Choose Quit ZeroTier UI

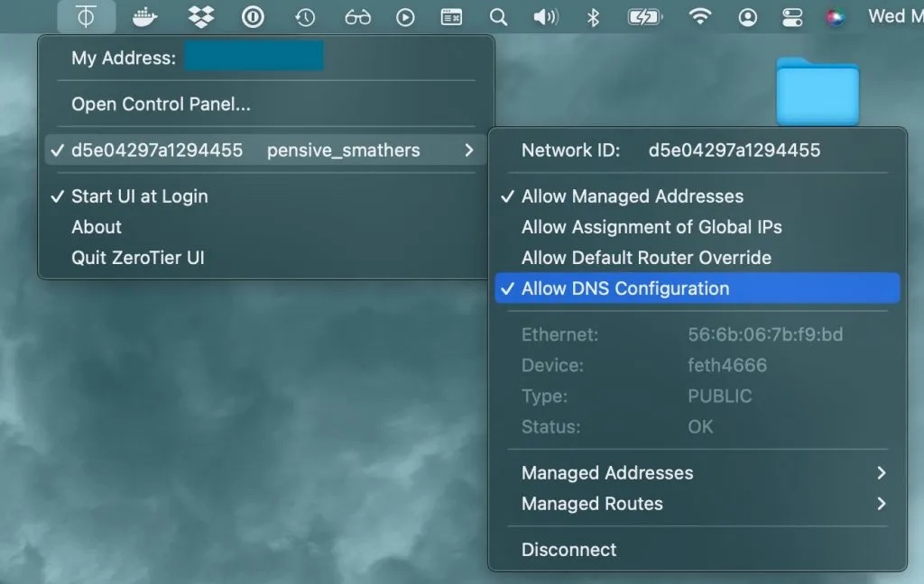[266, 257]
